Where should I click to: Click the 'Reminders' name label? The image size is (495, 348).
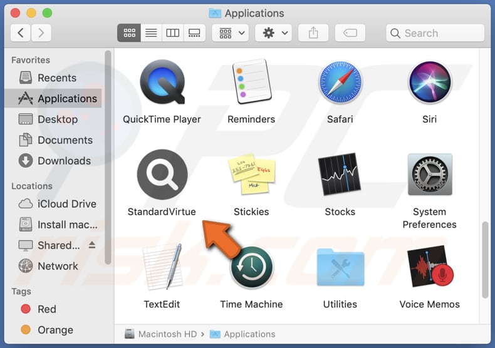[x=251, y=120]
